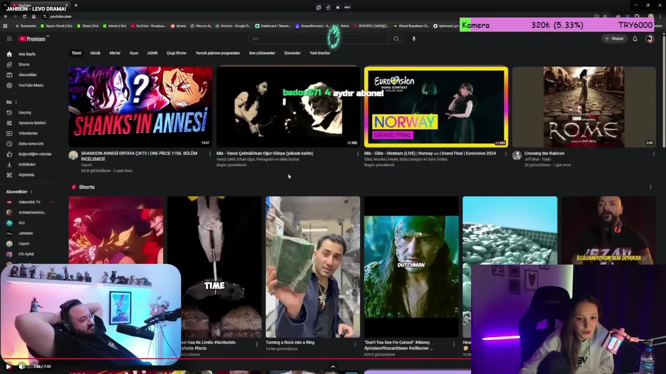Select the Yeni öneriler filter chip
Viewport: 666px width, 374px height.
(x=320, y=53)
